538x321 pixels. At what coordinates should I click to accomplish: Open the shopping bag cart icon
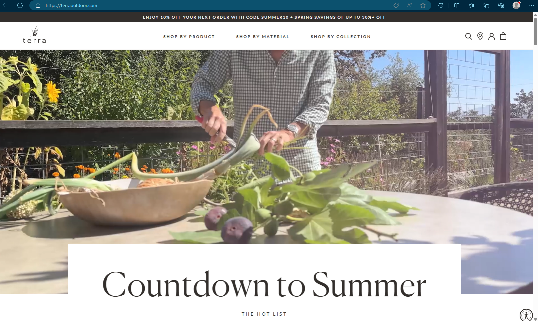pyautogui.click(x=503, y=36)
